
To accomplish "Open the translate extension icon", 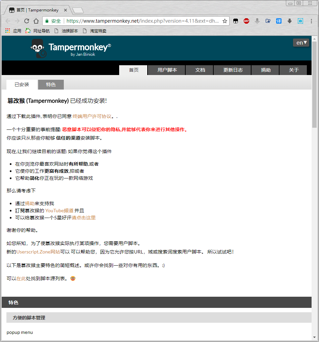I will tap(278, 21).
